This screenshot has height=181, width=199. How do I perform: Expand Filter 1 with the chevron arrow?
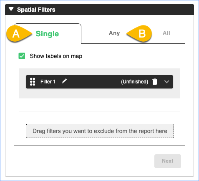(166, 82)
